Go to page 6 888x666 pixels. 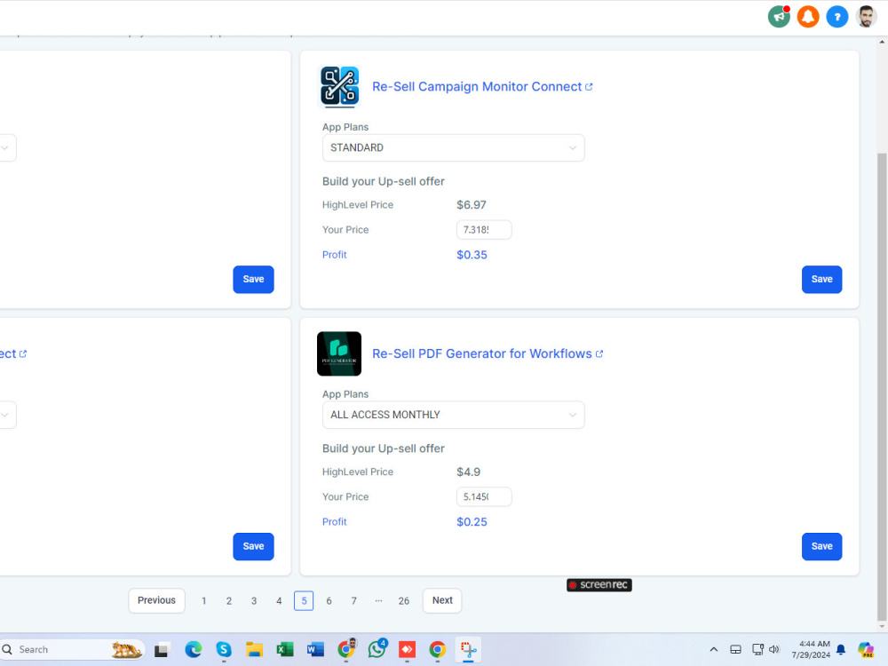(x=329, y=601)
